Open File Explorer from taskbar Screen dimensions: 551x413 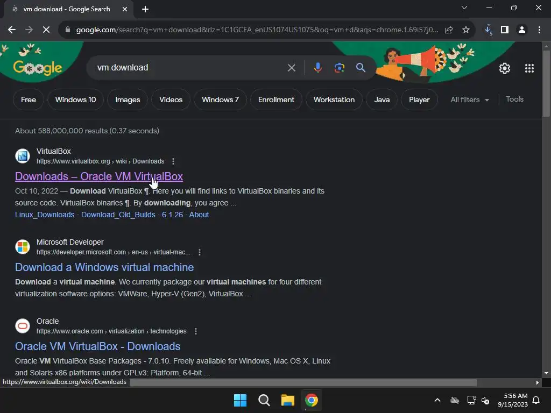pyautogui.click(x=288, y=400)
